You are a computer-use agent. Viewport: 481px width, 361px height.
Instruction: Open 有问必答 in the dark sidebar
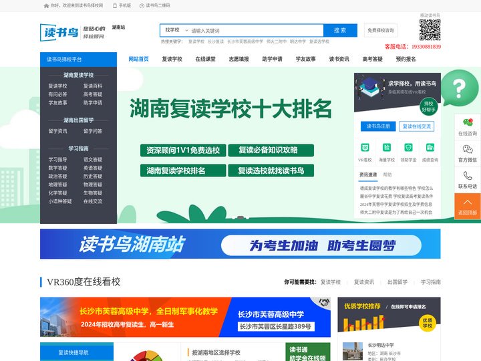[x=57, y=94]
